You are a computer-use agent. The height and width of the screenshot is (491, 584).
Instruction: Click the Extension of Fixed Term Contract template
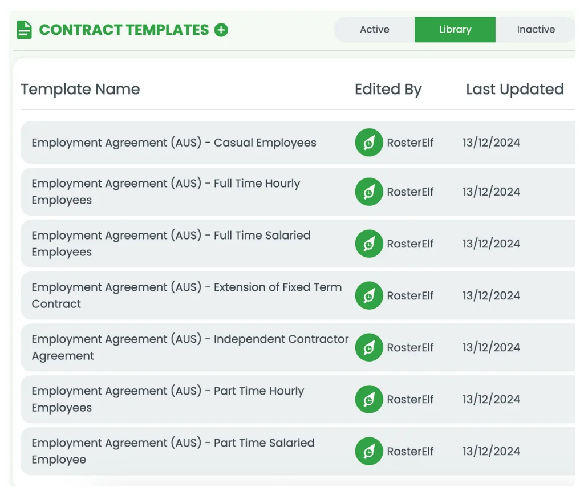point(186,295)
